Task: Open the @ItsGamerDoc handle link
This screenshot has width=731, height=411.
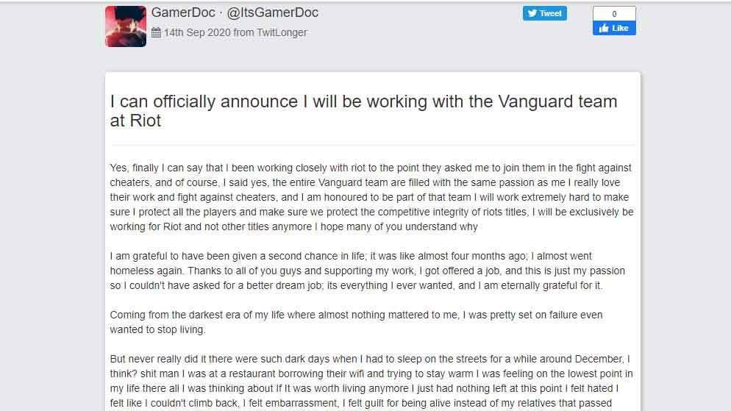Action: [272, 12]
